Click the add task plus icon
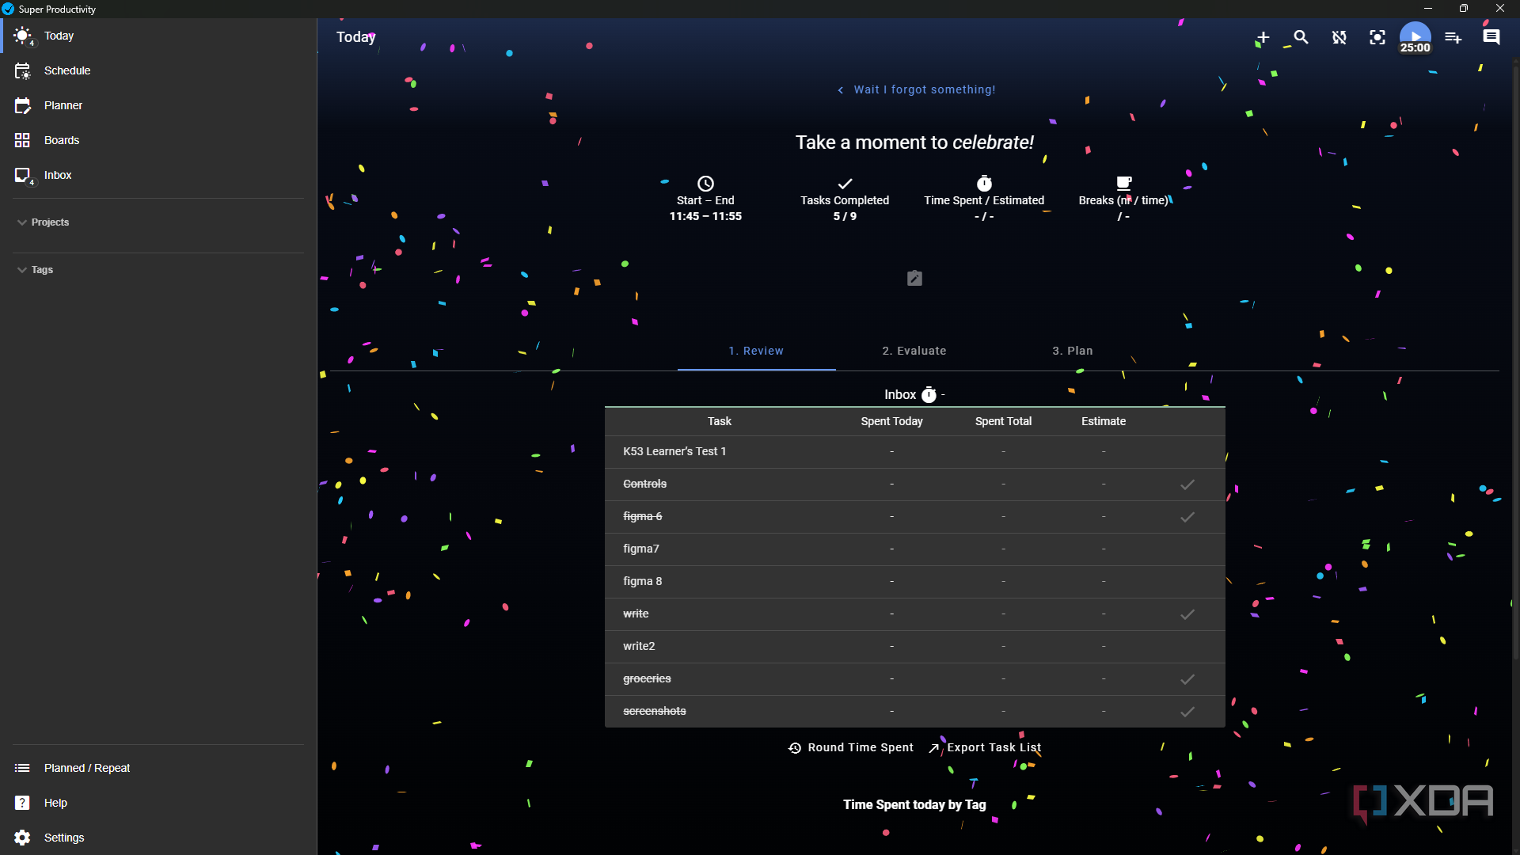Image resolution: width=1520 pixels, height=855 pixels. (x=1263, y=37)
